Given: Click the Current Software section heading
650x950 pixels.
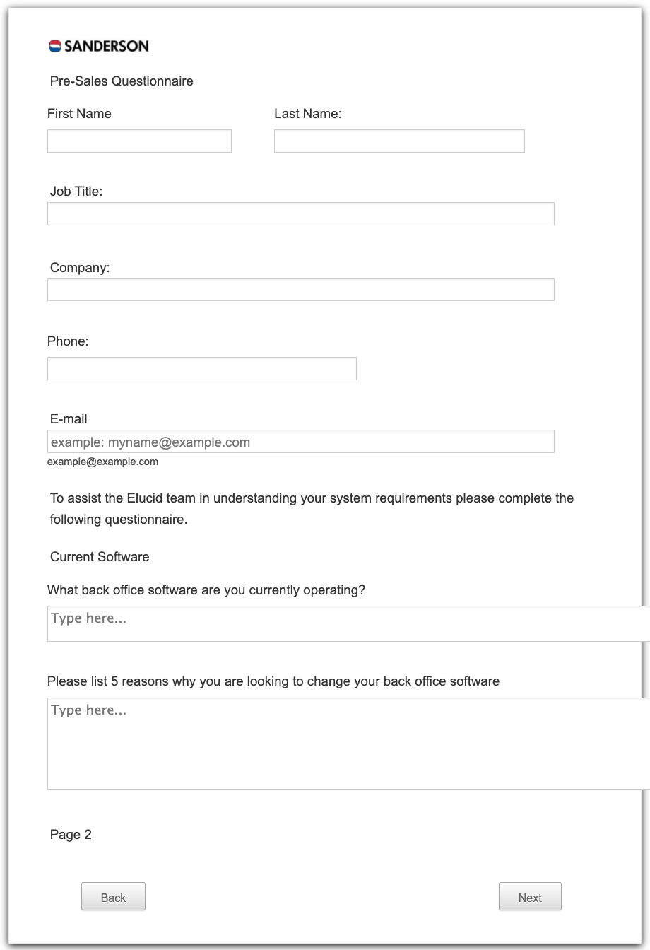Looking at the screenshot, I should tap(100, 557).
